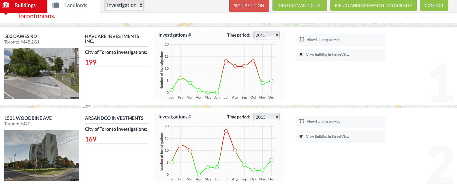Screen dimensions: 457x185
Task: Click eye icon for 1501 Woodbine Ave StreetView
Action: pos(301,137)
